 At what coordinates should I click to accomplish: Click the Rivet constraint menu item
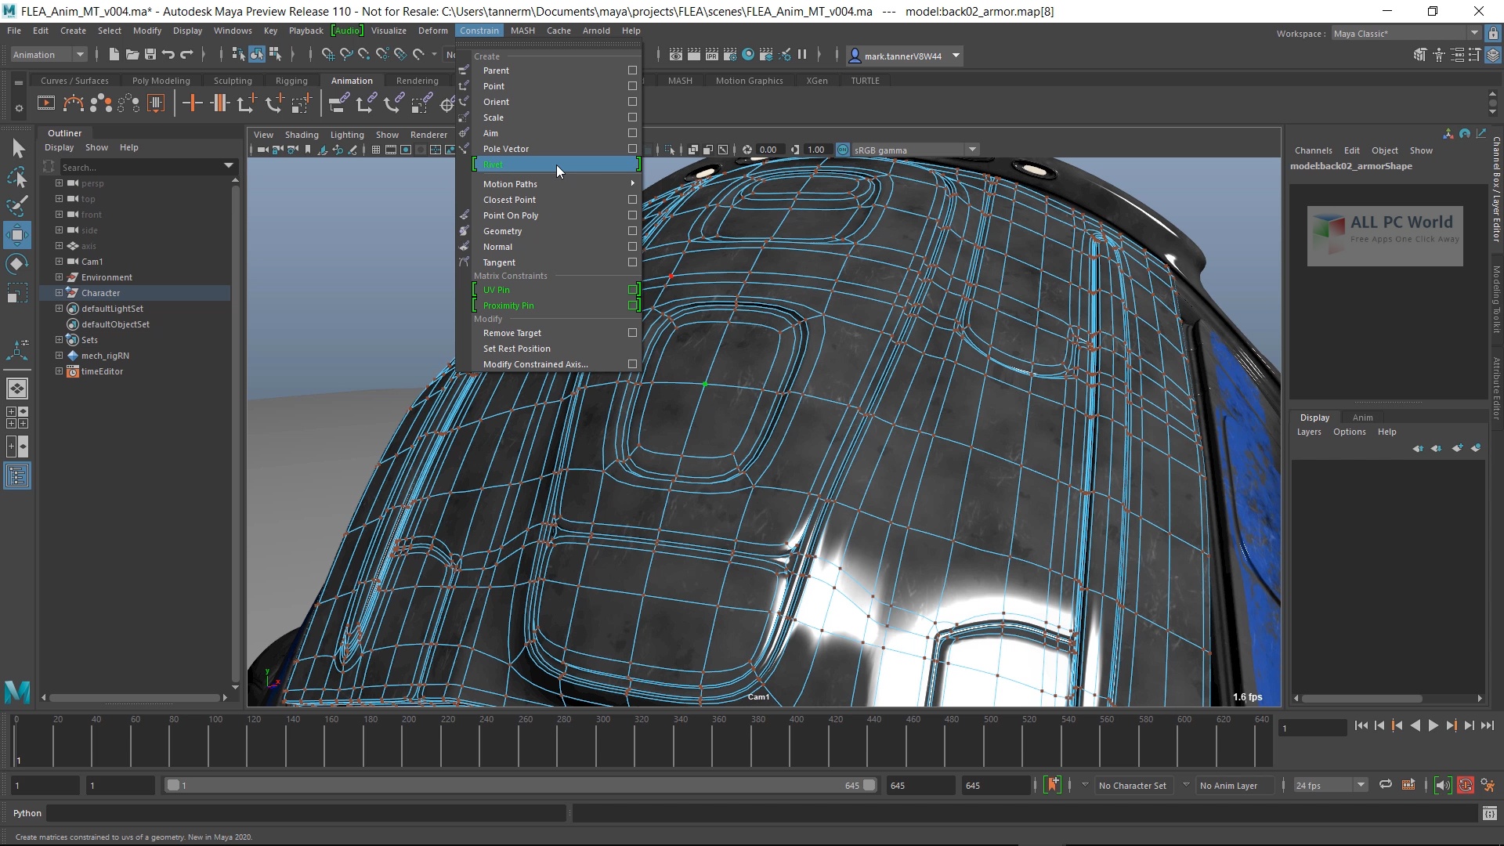495,164
